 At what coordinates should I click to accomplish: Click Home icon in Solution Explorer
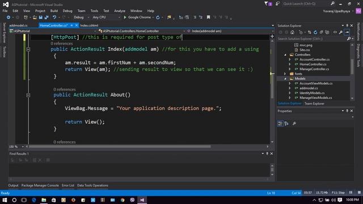pyautogui.click(x=293, y=32)
